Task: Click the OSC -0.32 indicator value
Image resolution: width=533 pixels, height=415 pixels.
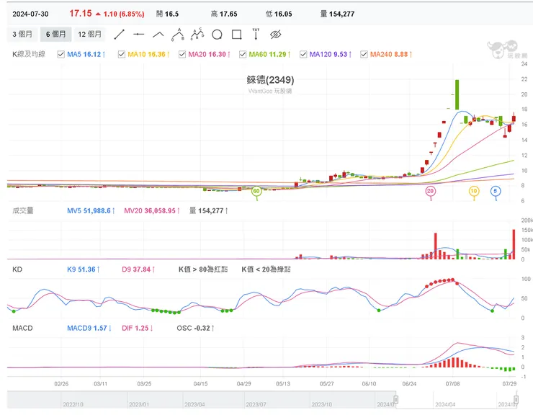Action: 195,329
